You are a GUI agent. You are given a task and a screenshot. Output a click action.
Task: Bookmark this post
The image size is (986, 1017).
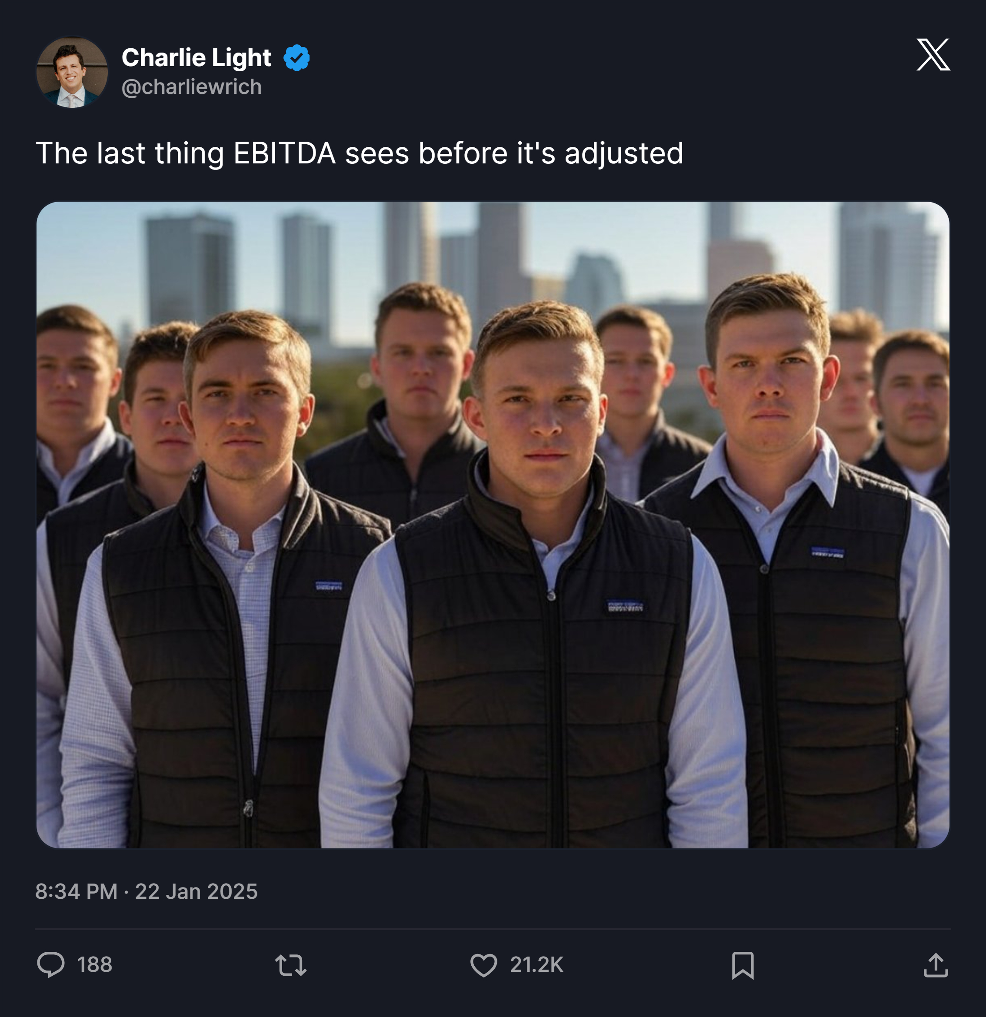click(743, 965)
